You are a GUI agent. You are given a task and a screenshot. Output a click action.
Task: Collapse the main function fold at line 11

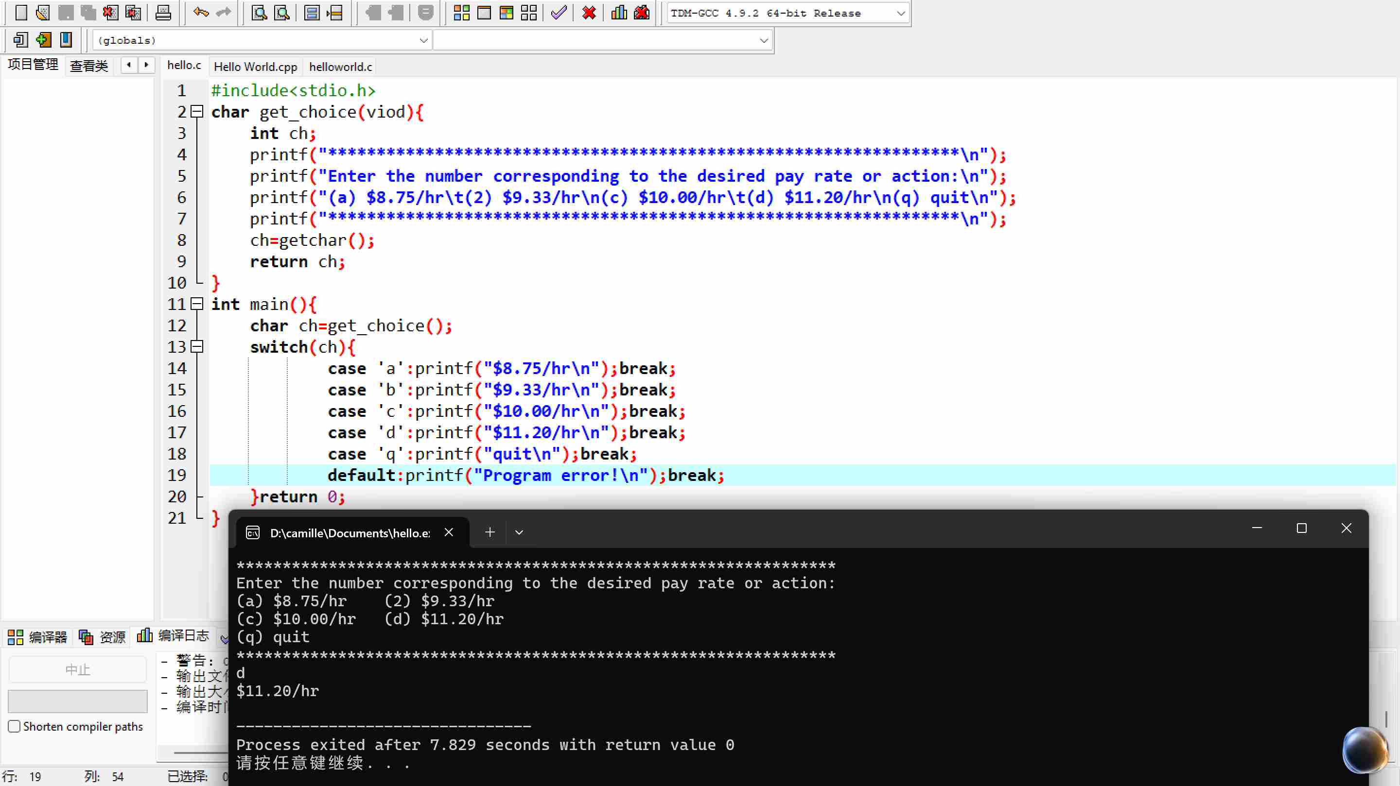tap(198, 304)
